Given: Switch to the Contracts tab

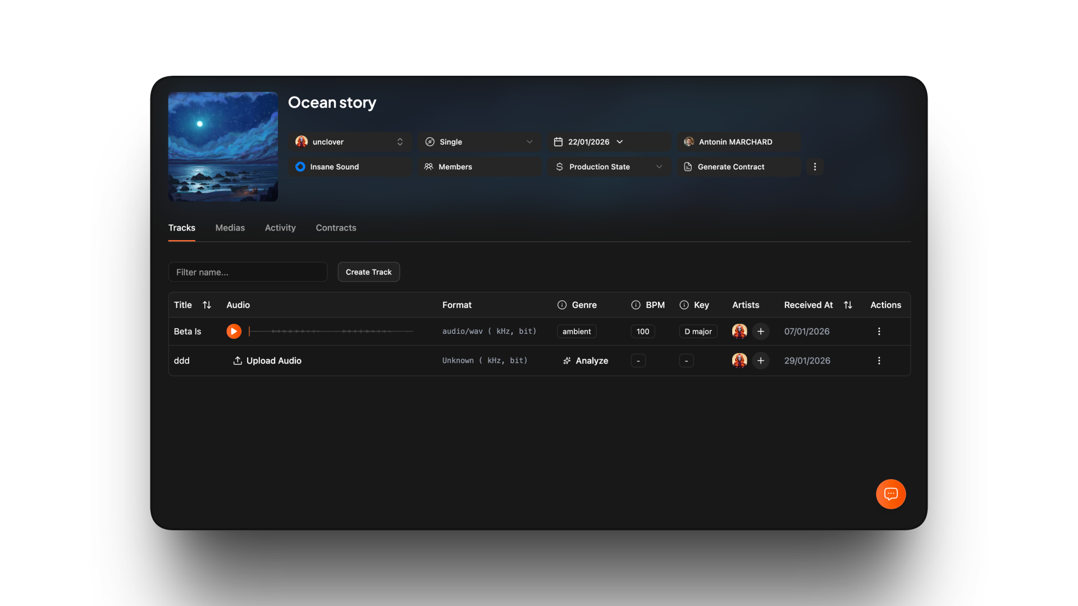Looking at the screenshot, I should pyautogui.click(x=336, y=228).
